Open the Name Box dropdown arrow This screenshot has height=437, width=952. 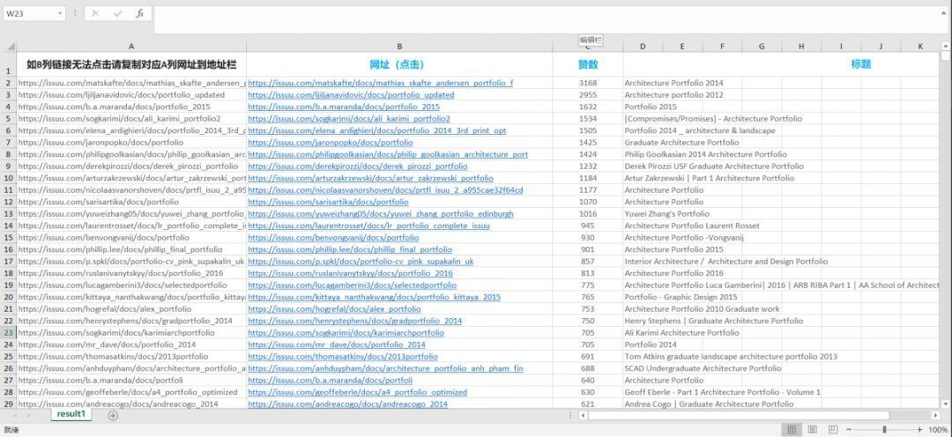pyautogui.click(x=60, y=13)
